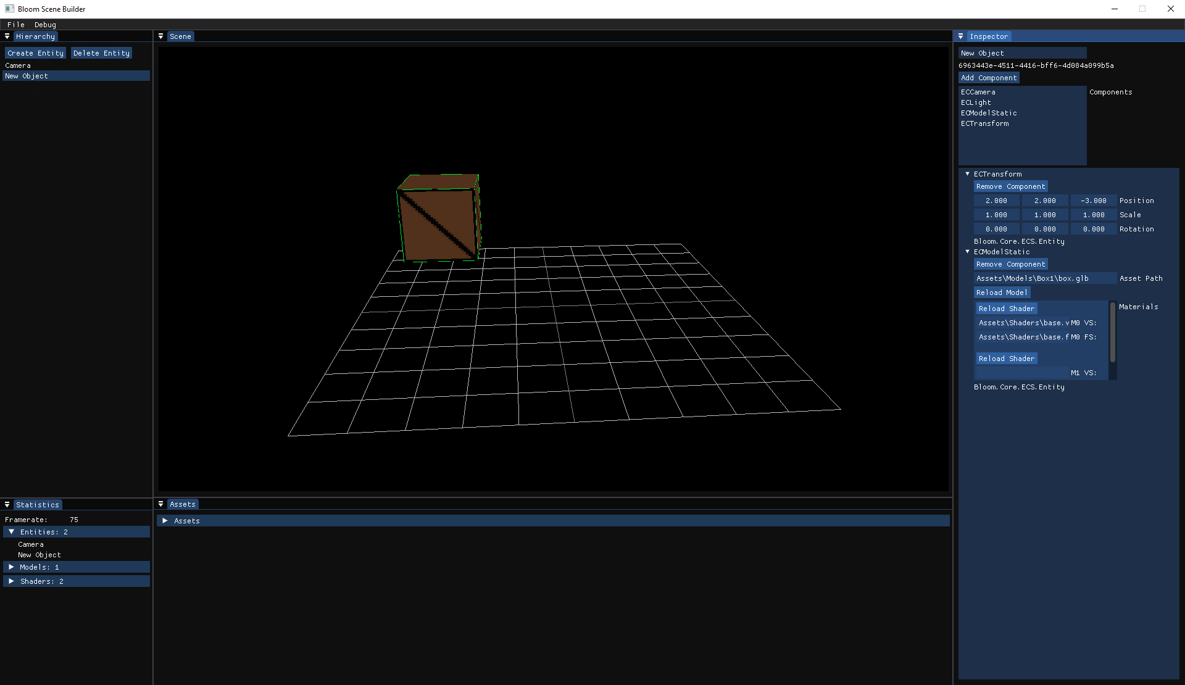This screenshot has height=685, width=1185.
Task: Click the Bloom Scene Builder app icon
Action: tap(9, 9)
